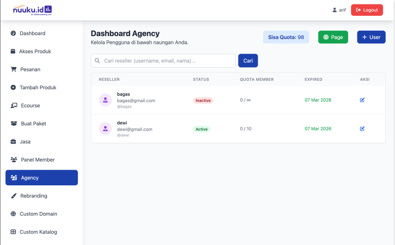Navigate to Buat Paket
The image size is (395, 245).
click(x=33, y=124)
